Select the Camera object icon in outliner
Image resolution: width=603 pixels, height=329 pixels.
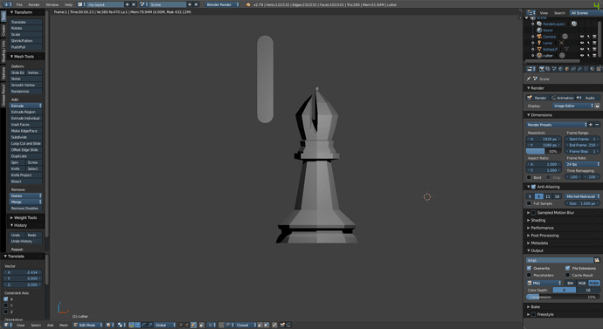point(539,37)
